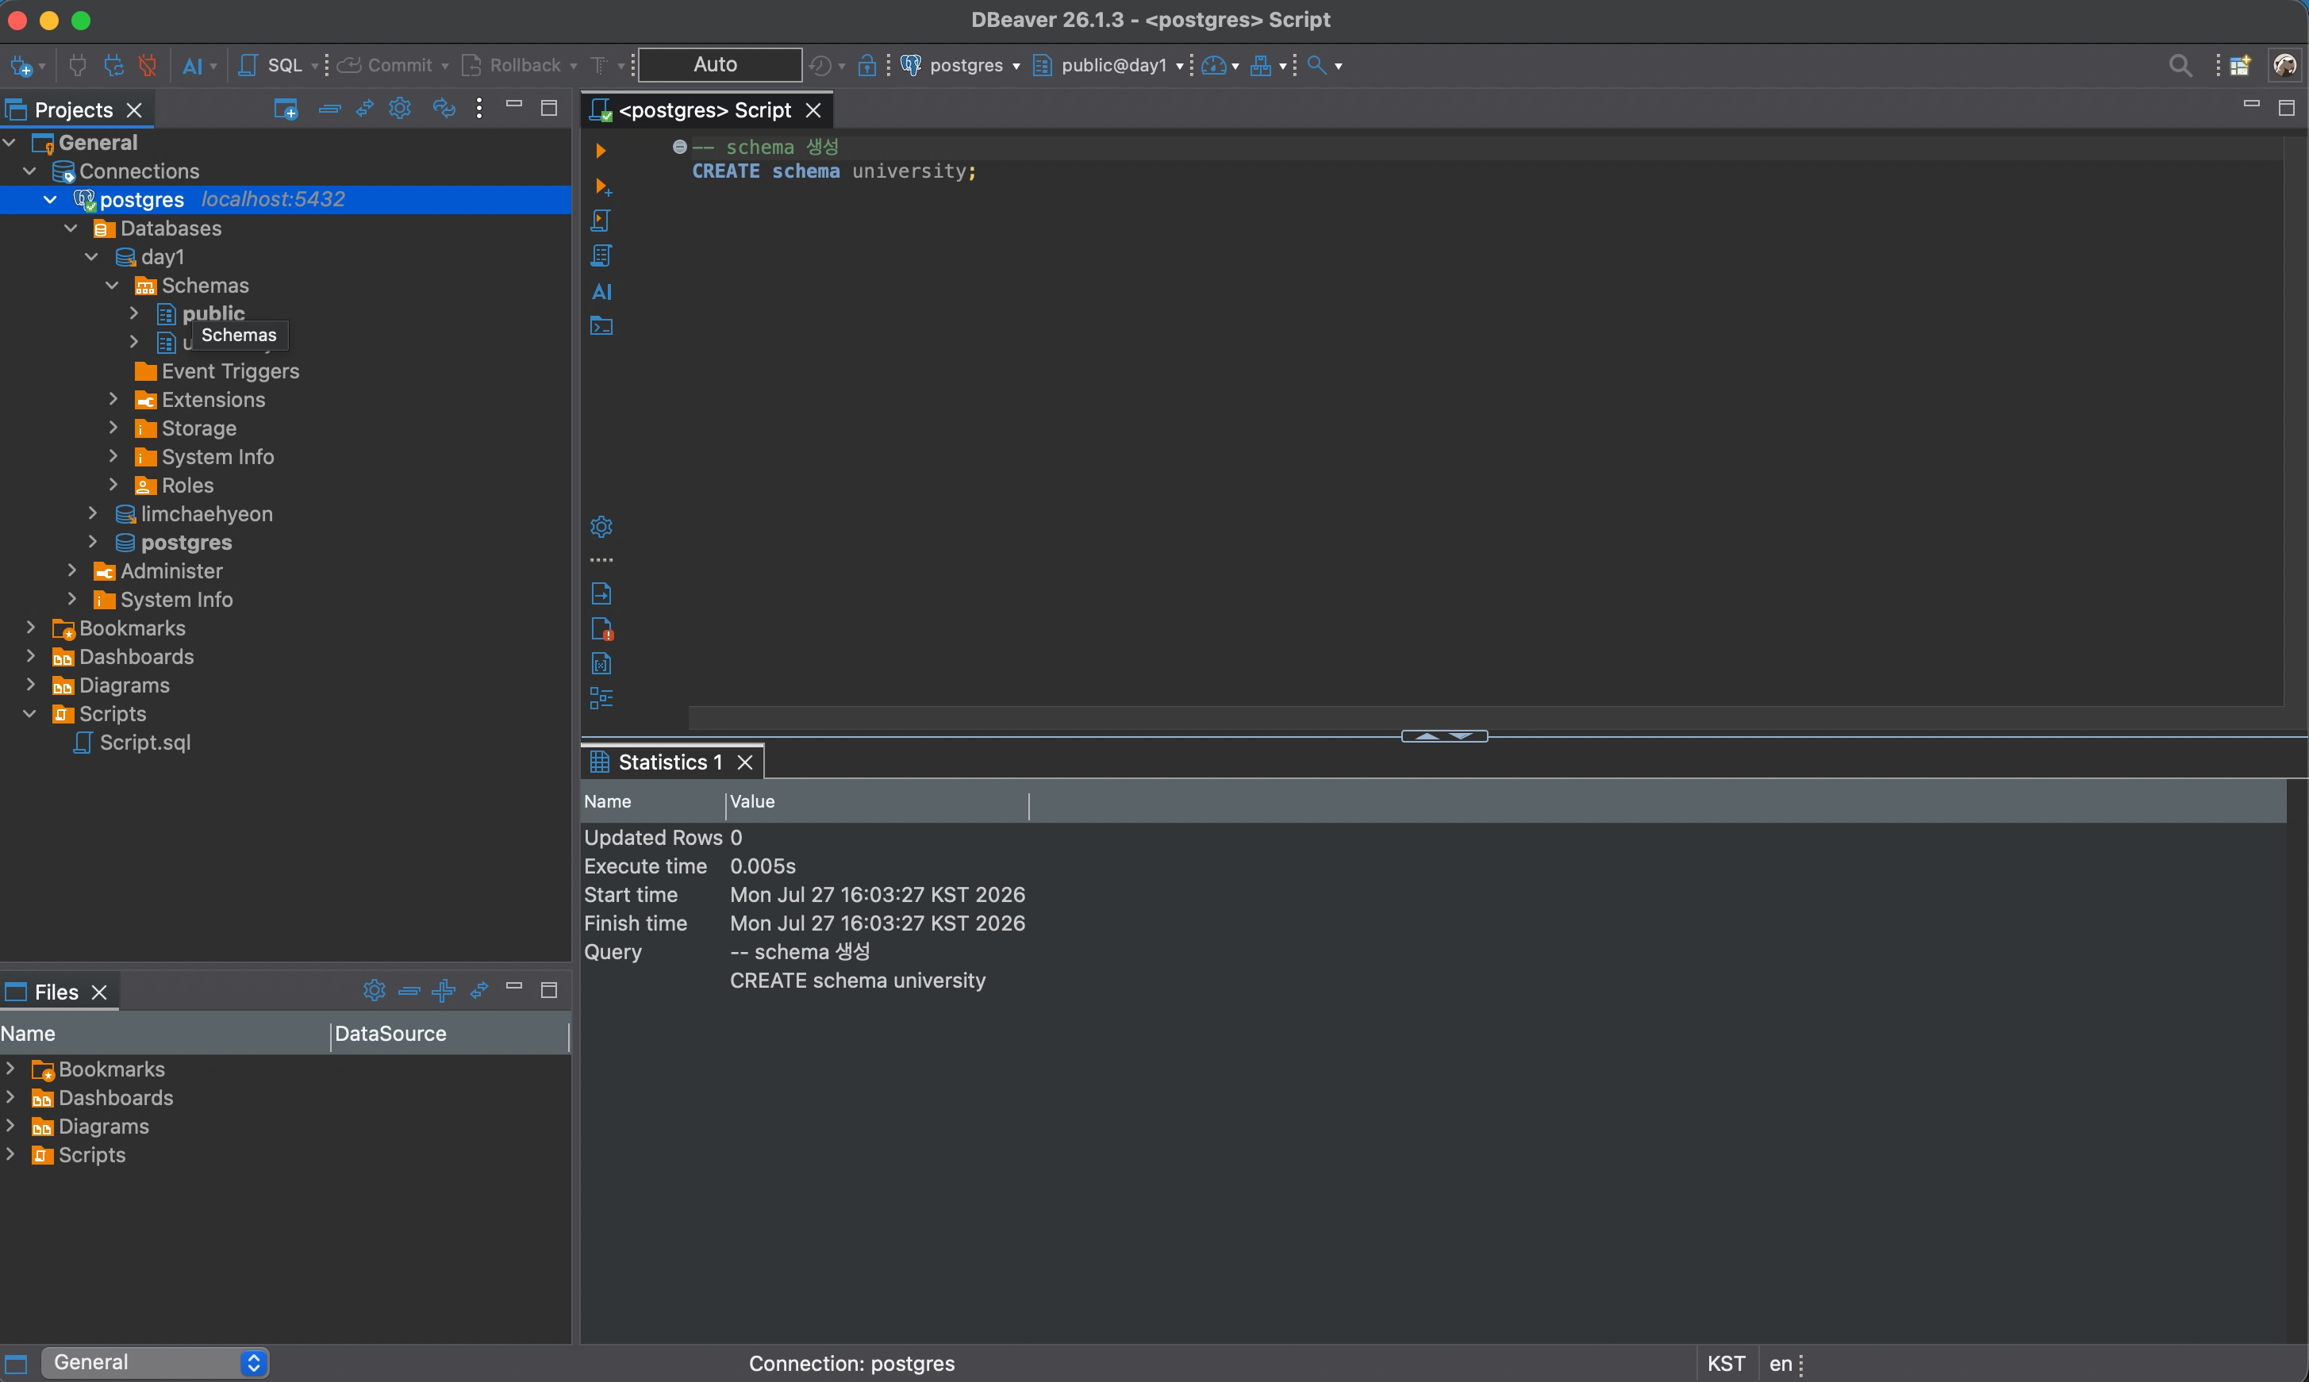Show the execution log icon with red badge
This screenshot has height=1382, width=2309.
(601, 628)
